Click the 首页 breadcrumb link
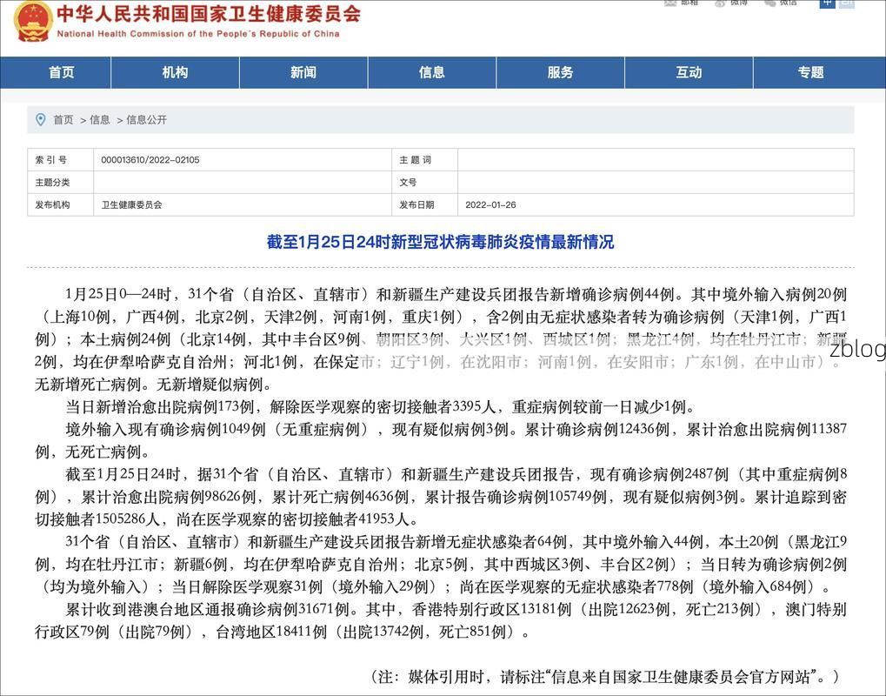 63,120
